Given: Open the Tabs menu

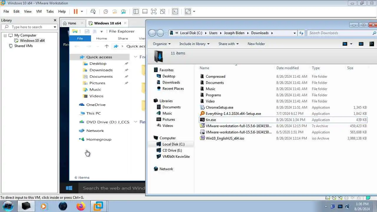Looking at the screenshot, I should 50,11.
